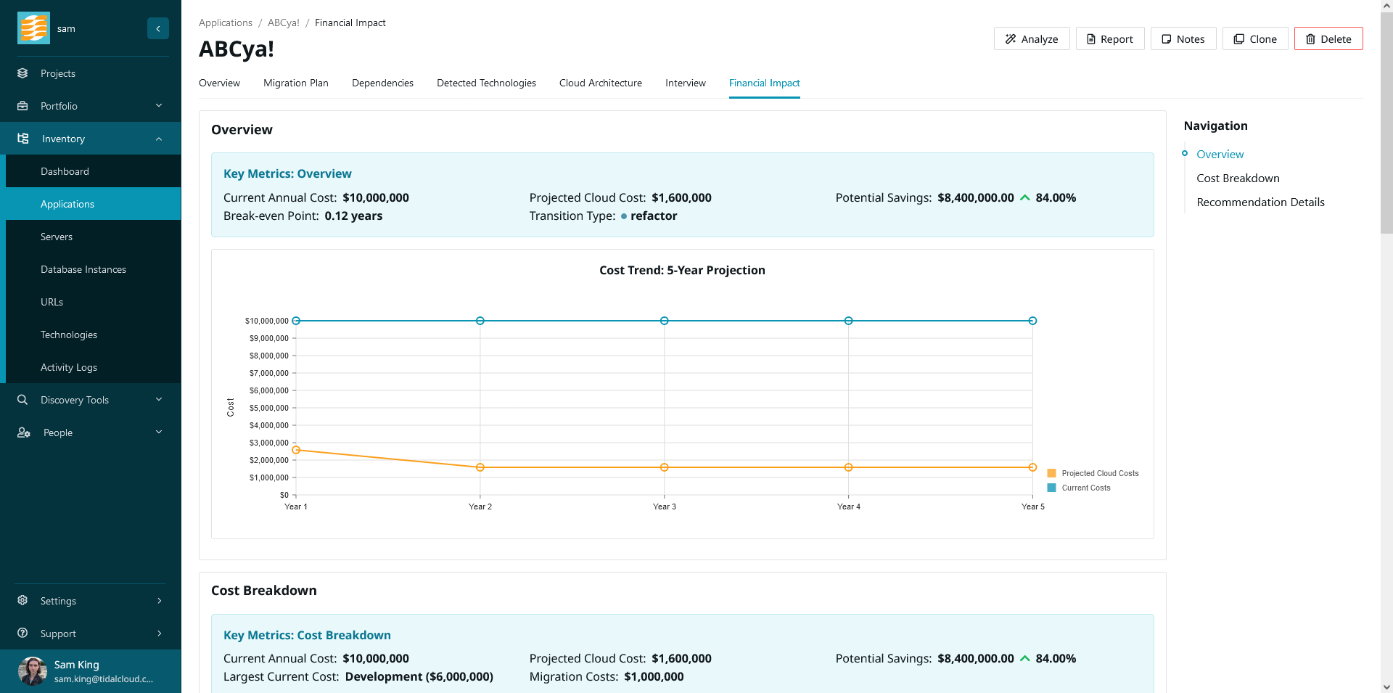Screen dimensions: 1393x693
Task: Toggle Projected Cloud Costs legend series
Action: tap(1093, 473)
